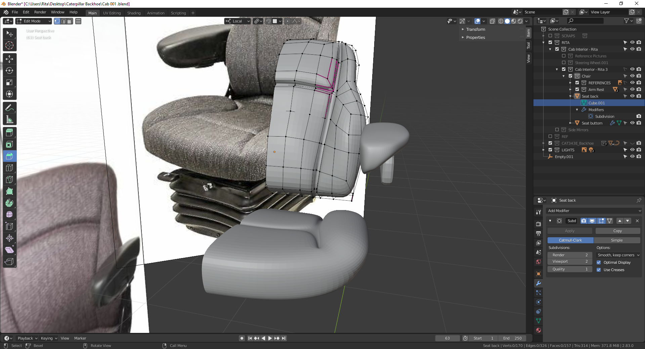Select the Spin tool

pyautogui.click(x=9, y=203)
